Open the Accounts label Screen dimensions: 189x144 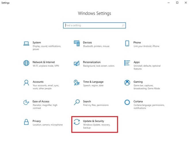click(x=38, y=82)
